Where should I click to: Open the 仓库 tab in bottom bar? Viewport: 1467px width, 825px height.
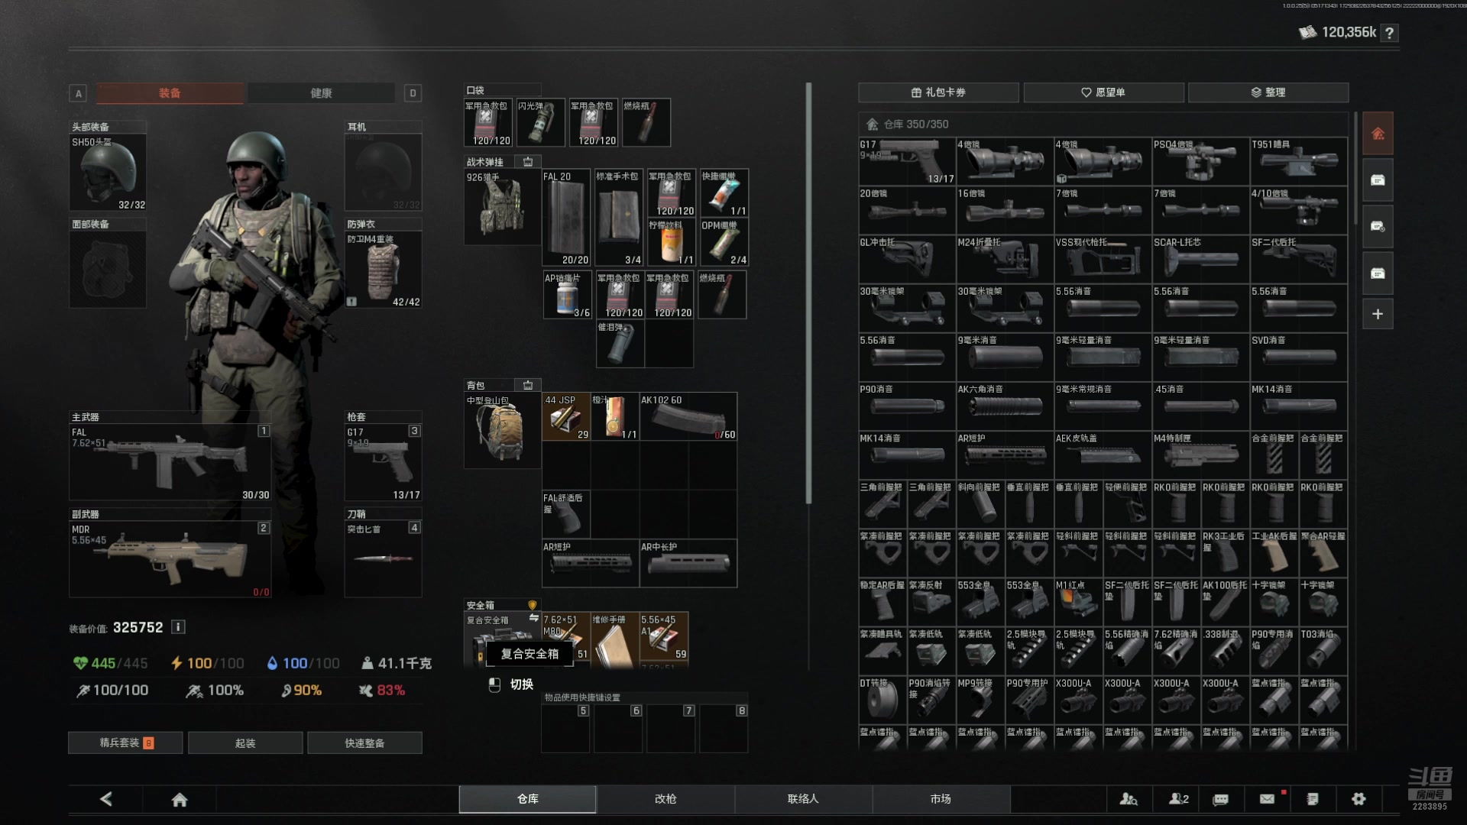(527, 799)
